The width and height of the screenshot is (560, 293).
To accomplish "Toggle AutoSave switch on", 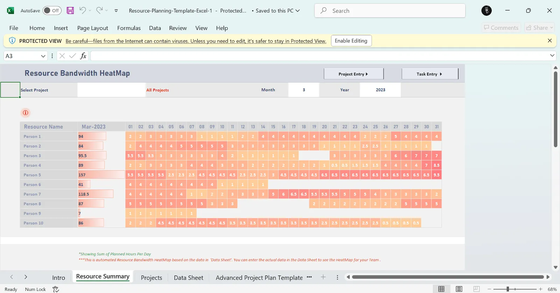I will (52, 10).
